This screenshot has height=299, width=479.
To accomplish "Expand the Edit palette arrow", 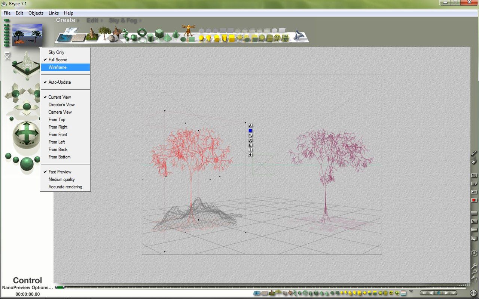I will (101, 21).
